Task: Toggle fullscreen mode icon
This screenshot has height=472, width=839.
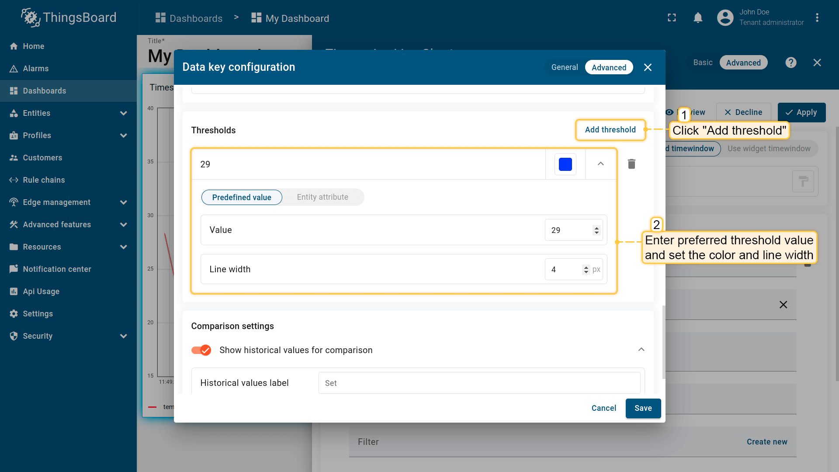Action: click(672, 18)
